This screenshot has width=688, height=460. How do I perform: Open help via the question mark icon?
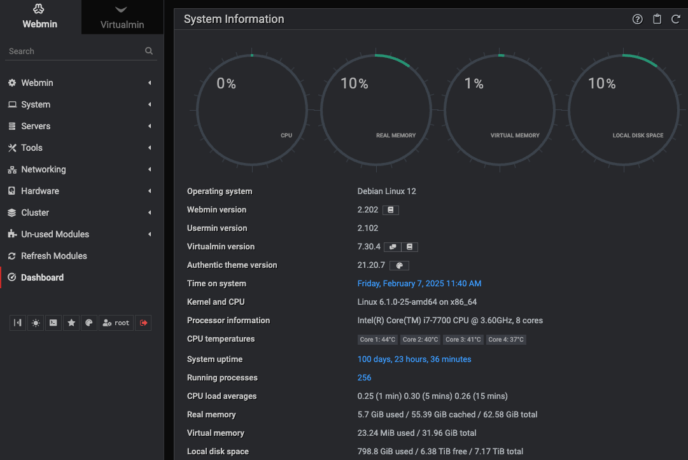click(x=637, y=19)
